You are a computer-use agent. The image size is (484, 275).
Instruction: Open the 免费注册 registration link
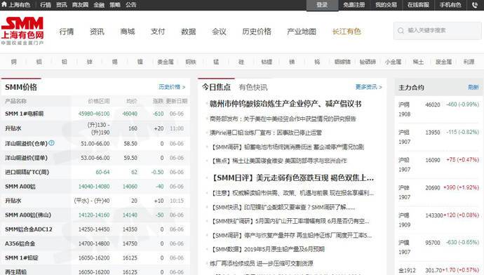click(x=354, y=5)
